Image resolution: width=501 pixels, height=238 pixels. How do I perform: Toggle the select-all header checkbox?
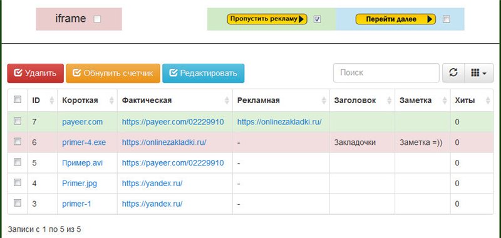pyautogui.click(x=18, y=100)
